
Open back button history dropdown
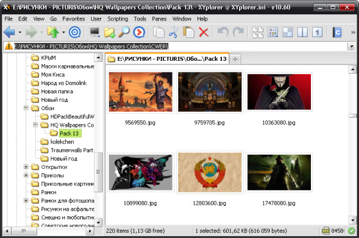tap(20, 32)
